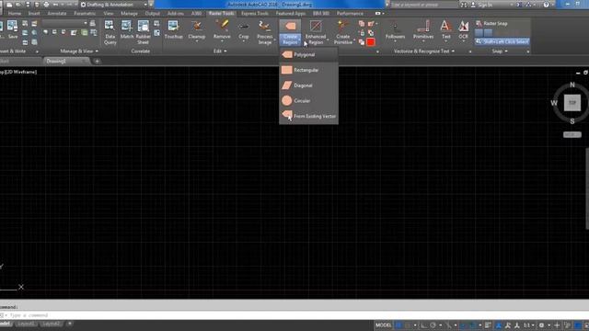Open the A360 ribbon tab
The height and width of the screenshot is (331, 589).
point(196,13)
